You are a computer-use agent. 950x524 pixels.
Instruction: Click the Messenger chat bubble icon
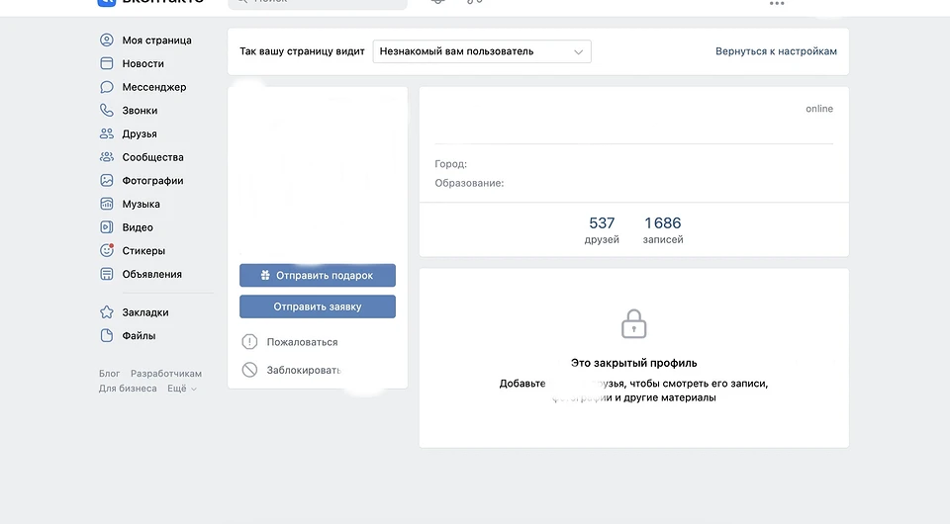point(107,87)
